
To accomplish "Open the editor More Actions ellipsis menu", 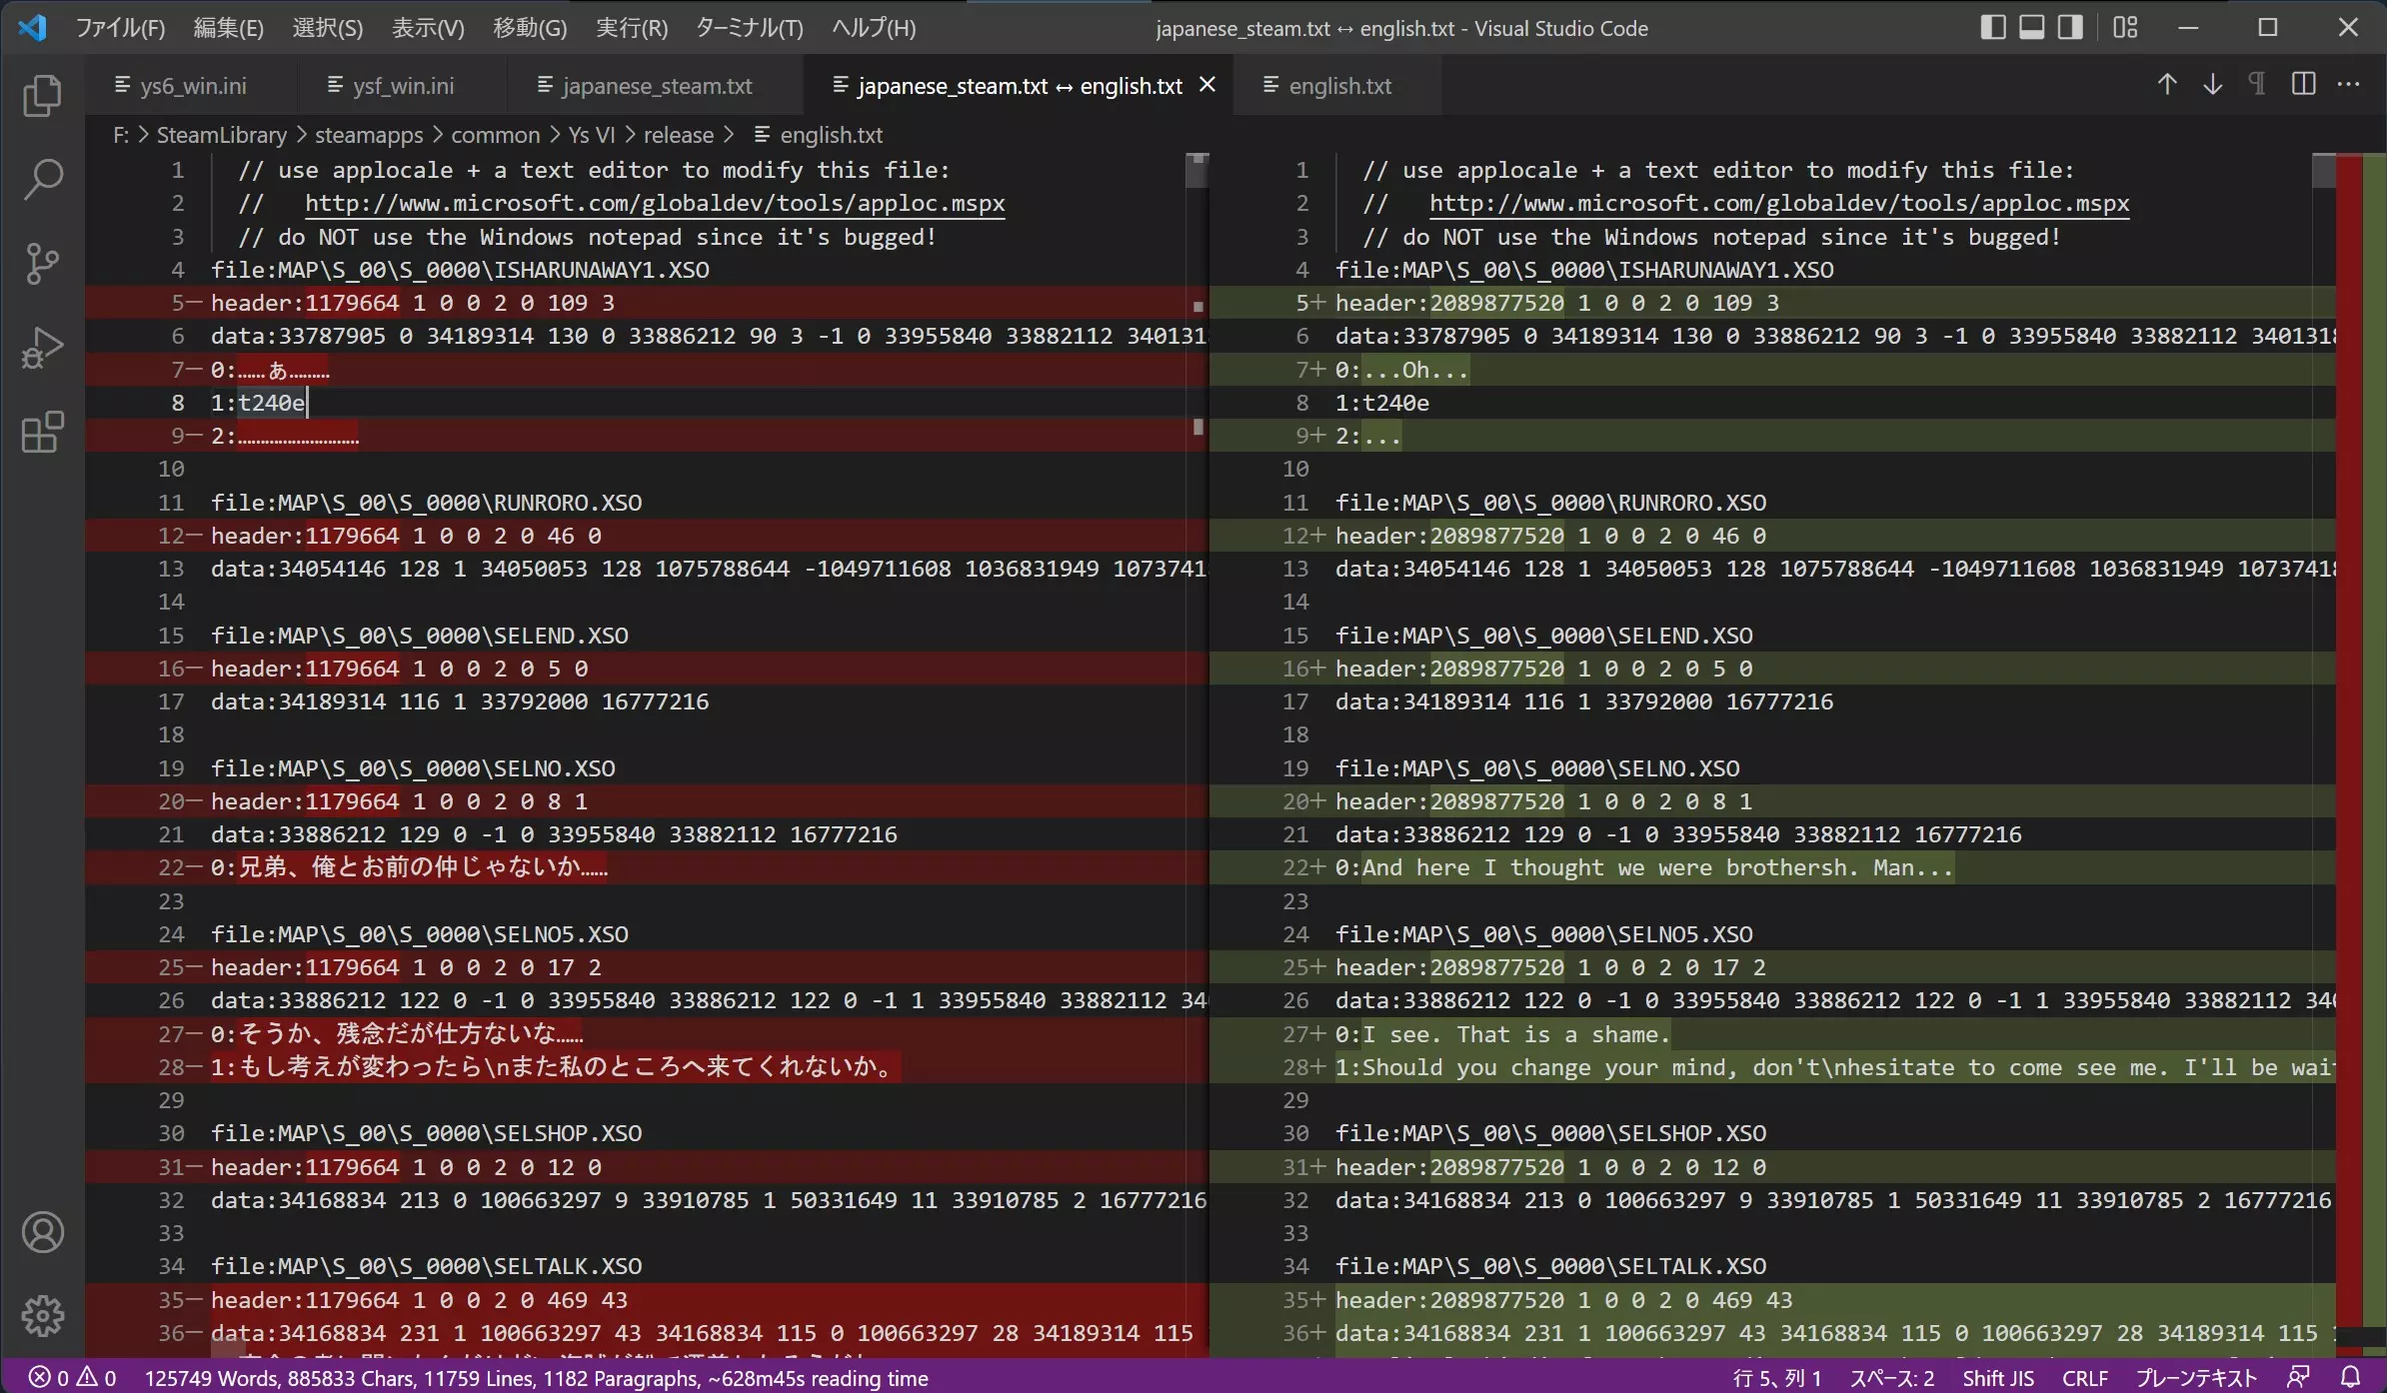I will click(2349, 85).
